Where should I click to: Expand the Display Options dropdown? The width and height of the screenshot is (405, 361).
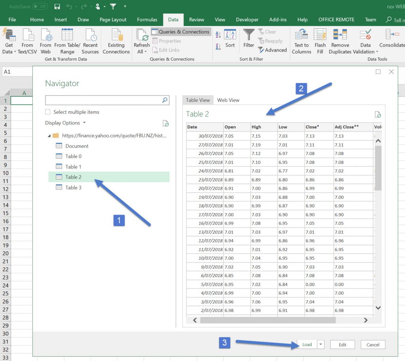(66, 123)
